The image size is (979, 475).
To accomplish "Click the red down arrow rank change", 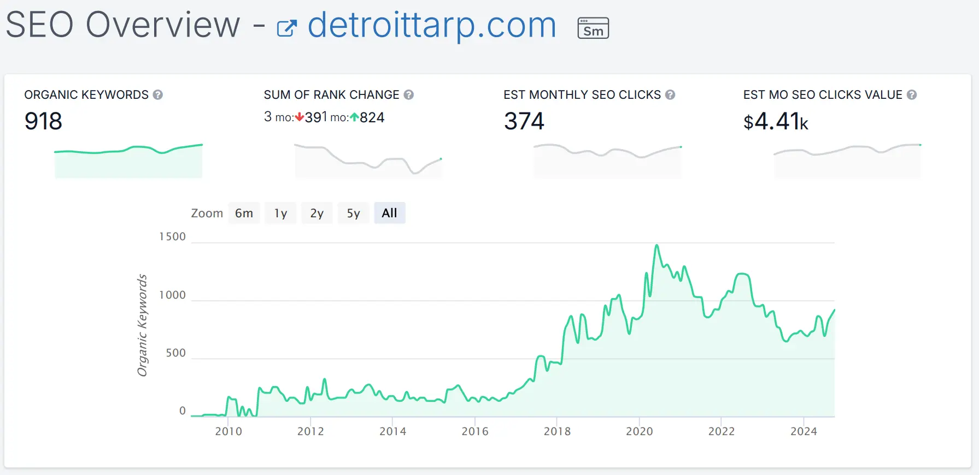I will 299,117.
